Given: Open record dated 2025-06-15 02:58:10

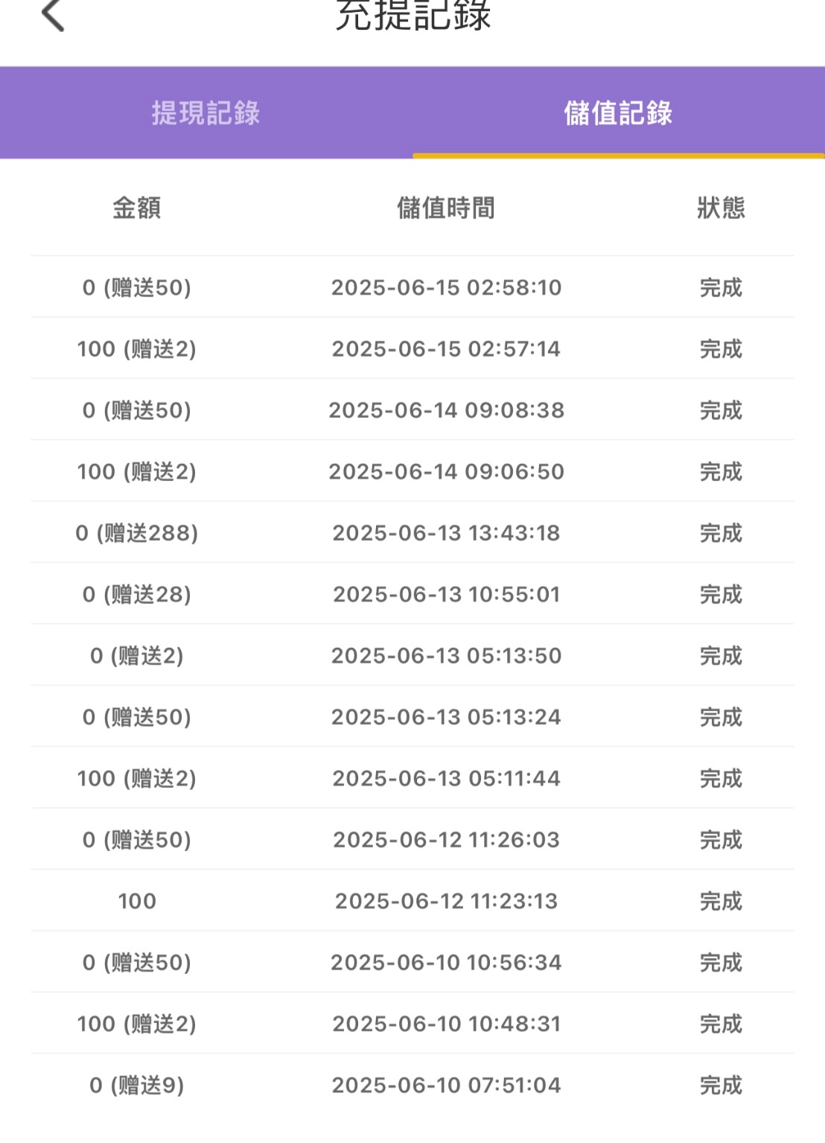Looking at the screenshot, I should (412, 287).
